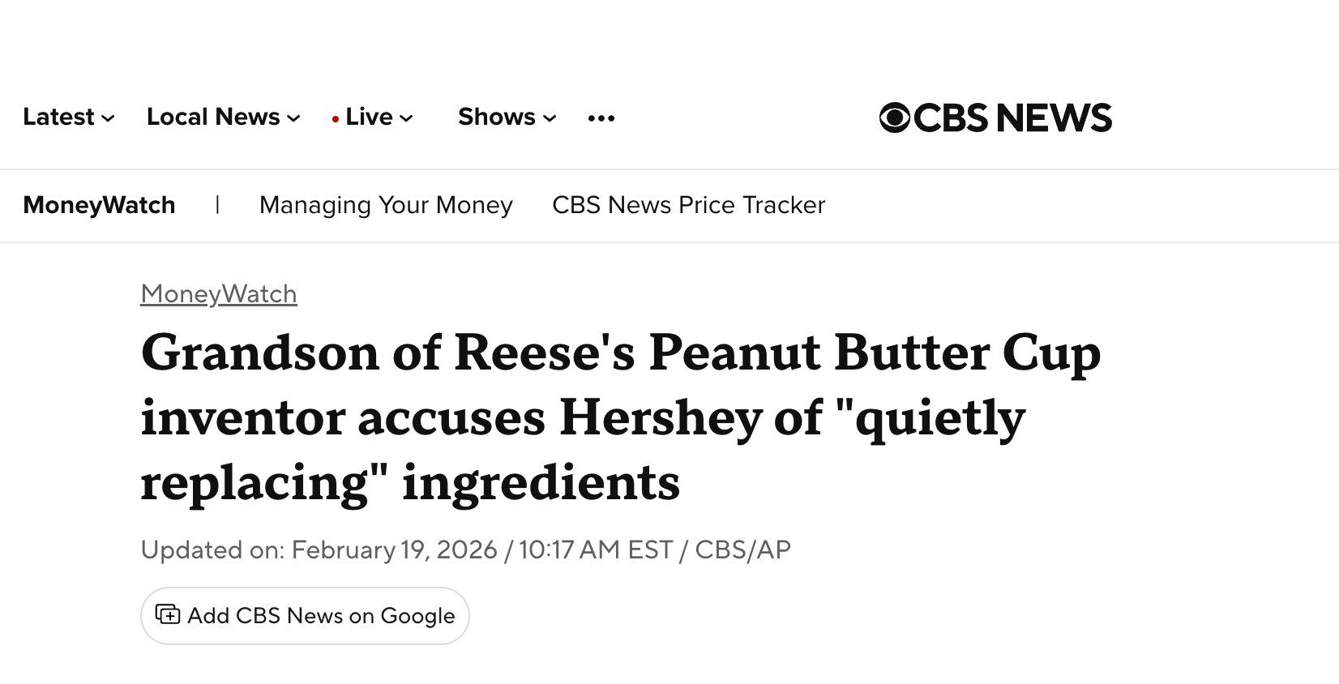Image resolution: width=1339 pixels, height=684 pixels.
Task: Open CBS News Price Tracker
Action: click(x=688, y=205)
